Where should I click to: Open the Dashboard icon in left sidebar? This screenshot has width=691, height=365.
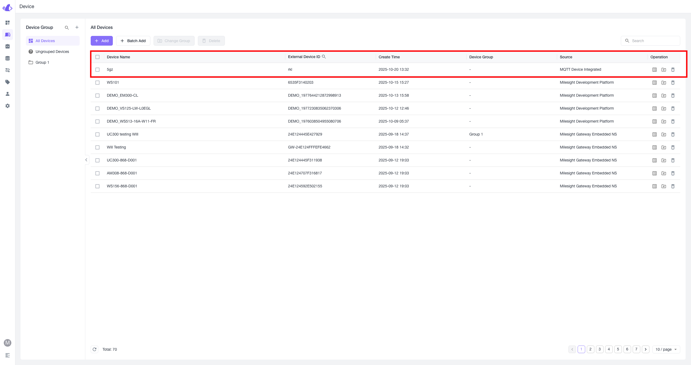(x=8, y=23)
